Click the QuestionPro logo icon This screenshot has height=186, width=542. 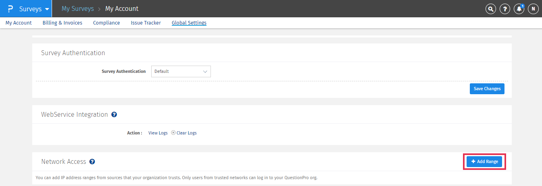tap(10, 9)
